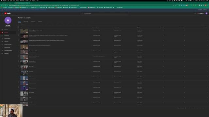This screenshot has width=209, height=117.
Task: Tick the checkbox of the topmost video row
Action: [x=18, y=30]
